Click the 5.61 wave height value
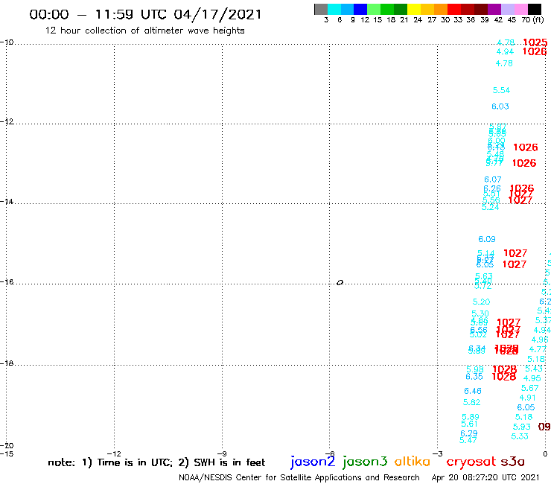The image size is (551, 484). [x=469, y=424]
